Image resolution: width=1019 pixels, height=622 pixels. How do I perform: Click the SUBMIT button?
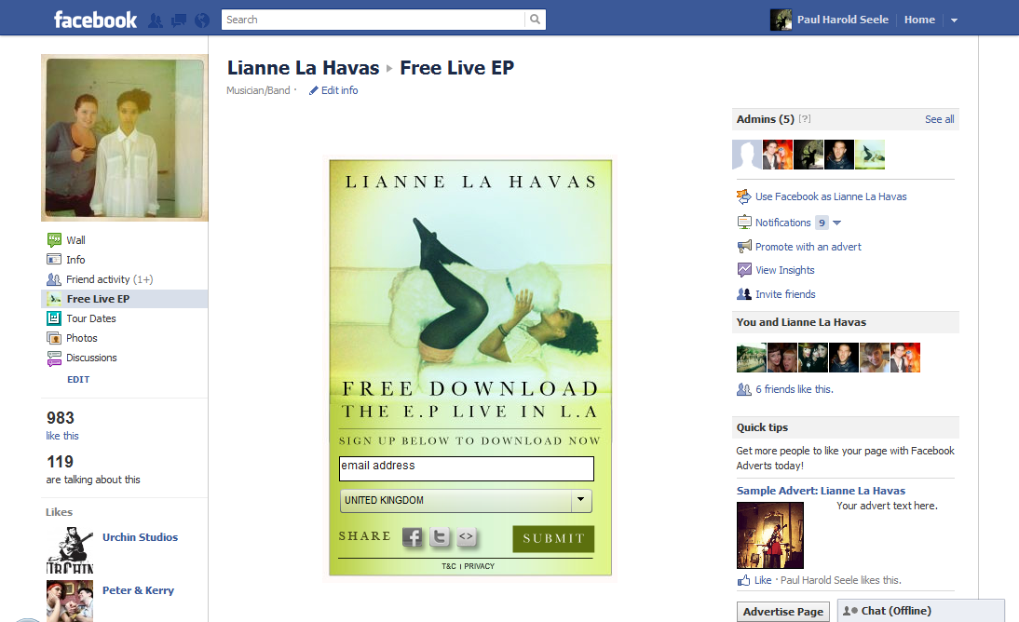pos(553,539)
